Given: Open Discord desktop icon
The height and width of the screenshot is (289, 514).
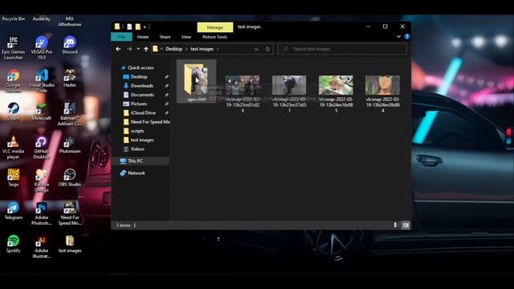Looking at the screenshot, I should point(70,45).
